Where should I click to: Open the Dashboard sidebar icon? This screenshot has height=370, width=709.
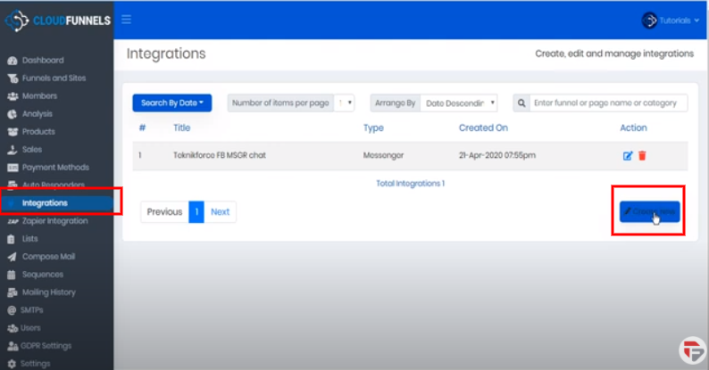click(13, 61)
